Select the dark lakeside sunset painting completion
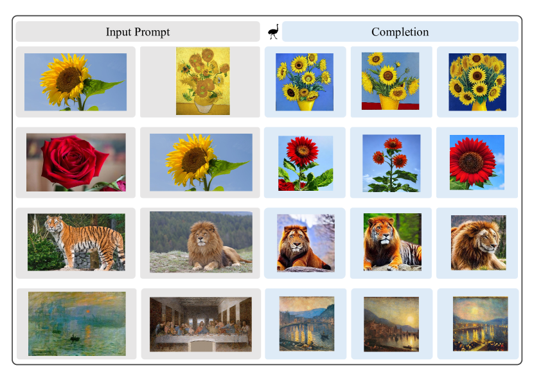Screen dimensions: 534x381 pos(391,324)
